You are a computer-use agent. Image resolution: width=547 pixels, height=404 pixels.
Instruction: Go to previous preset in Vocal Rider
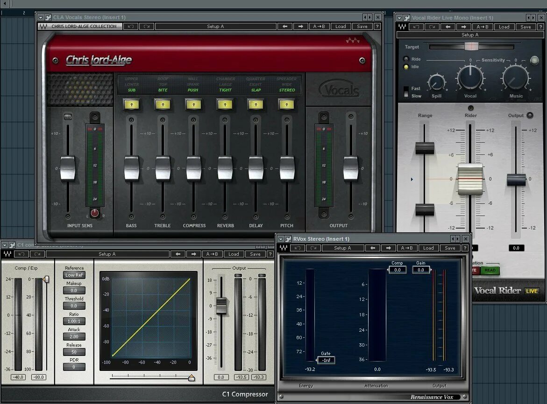(448, 27)
